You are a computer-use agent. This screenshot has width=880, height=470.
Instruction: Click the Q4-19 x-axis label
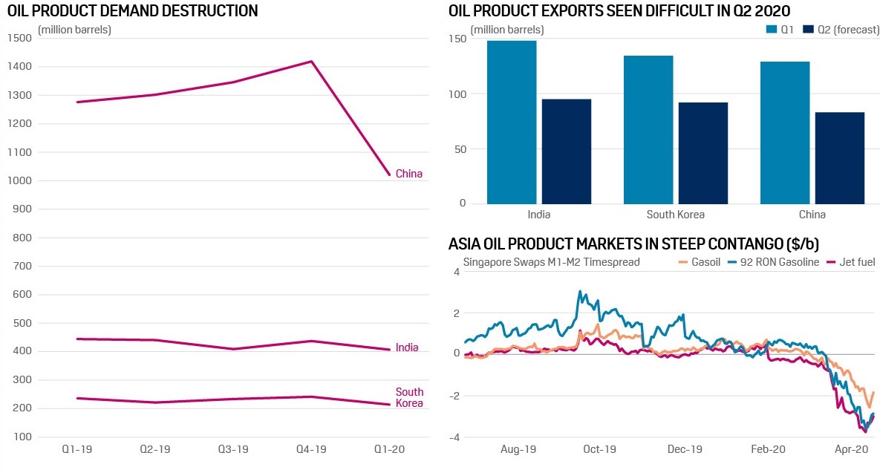[310, 449]
